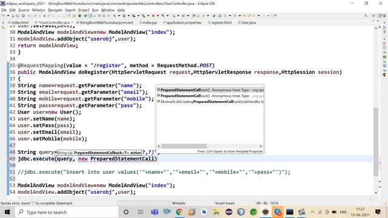This screenshot has width=388, height=218.
Task: Open the File menu
Action: point(4,10)
